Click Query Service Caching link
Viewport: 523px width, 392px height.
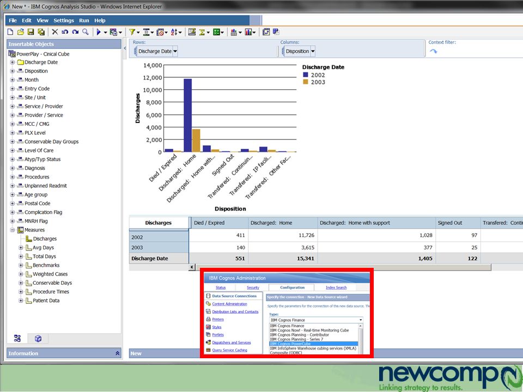[229, 350]
